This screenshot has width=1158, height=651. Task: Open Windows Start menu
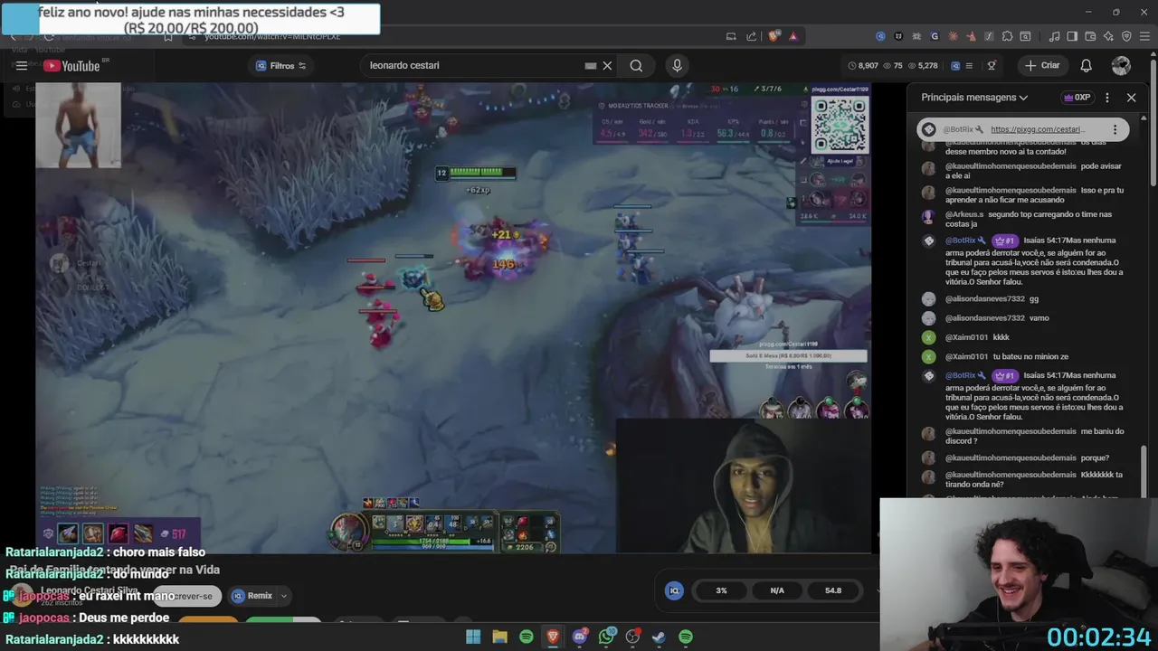coord(473,637)
